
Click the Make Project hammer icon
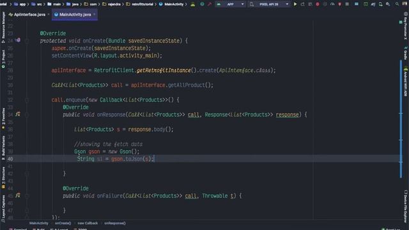click(x=210, y=4)
